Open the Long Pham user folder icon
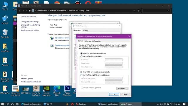188x106 pixels. pos(5,48)
